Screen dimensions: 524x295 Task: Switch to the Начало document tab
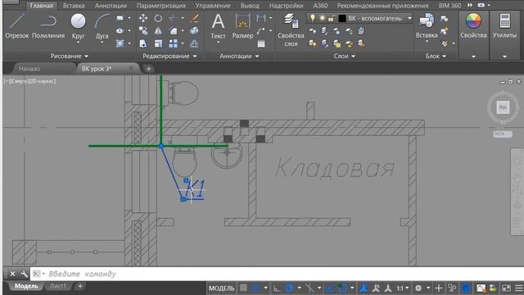pos(29,69)
